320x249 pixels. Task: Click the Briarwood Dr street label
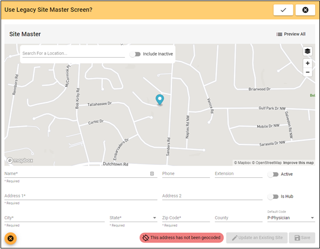coord(259,89)
